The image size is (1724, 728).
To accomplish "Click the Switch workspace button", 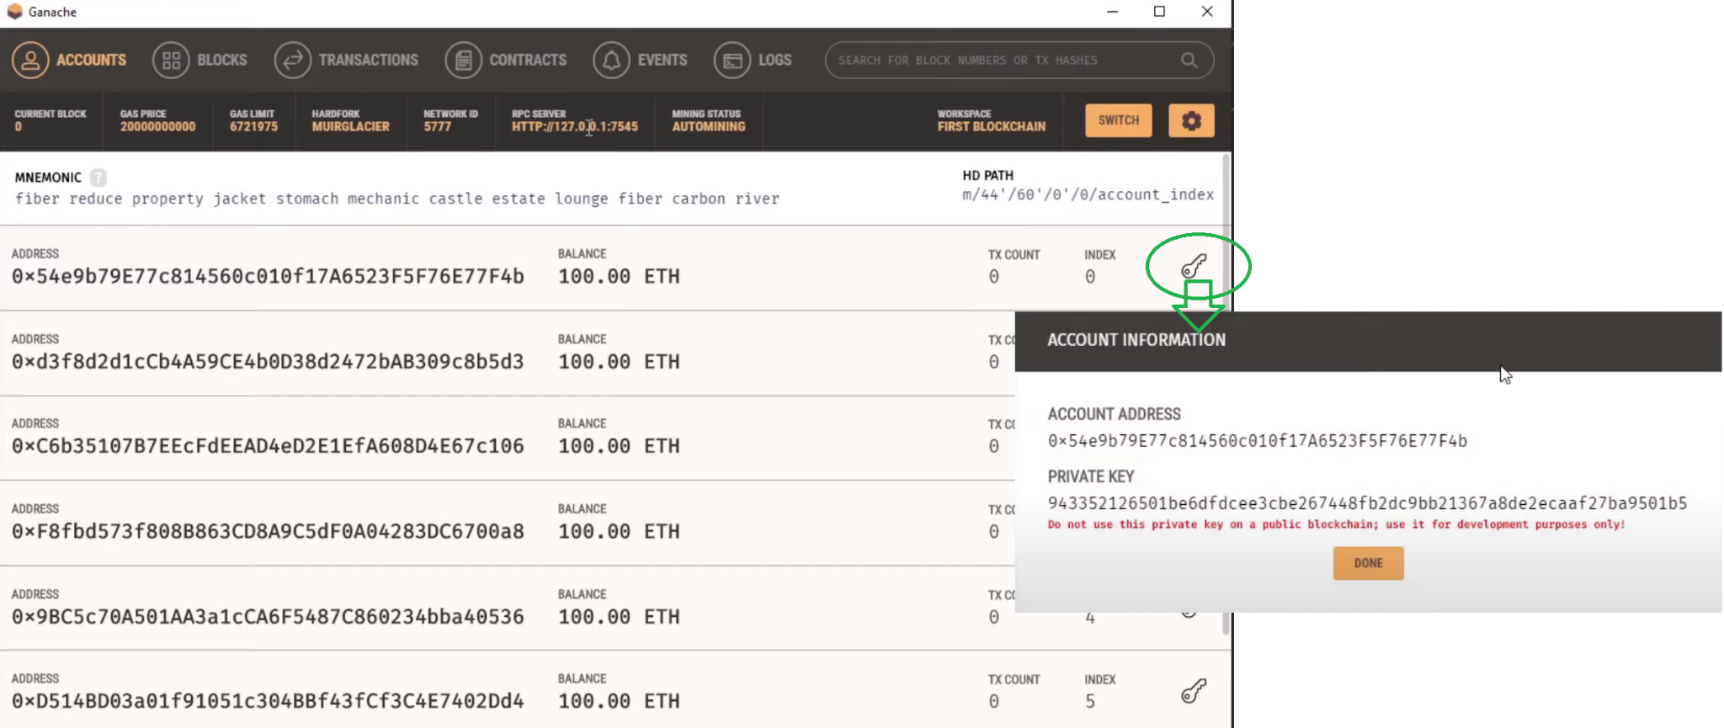I will tap(1118, 121).
